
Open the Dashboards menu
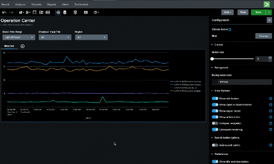[x=81, y=4]
